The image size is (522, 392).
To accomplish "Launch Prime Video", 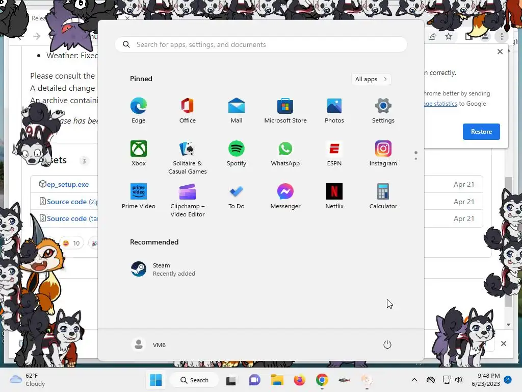I will (139, 197).
